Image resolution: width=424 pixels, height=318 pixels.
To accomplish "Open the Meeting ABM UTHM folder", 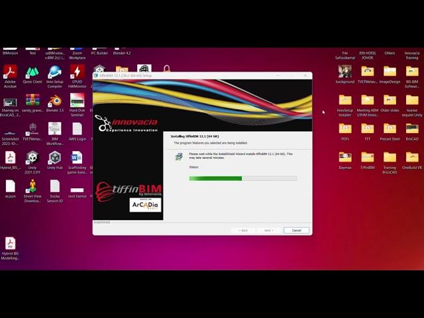I will tap(367, 105).
